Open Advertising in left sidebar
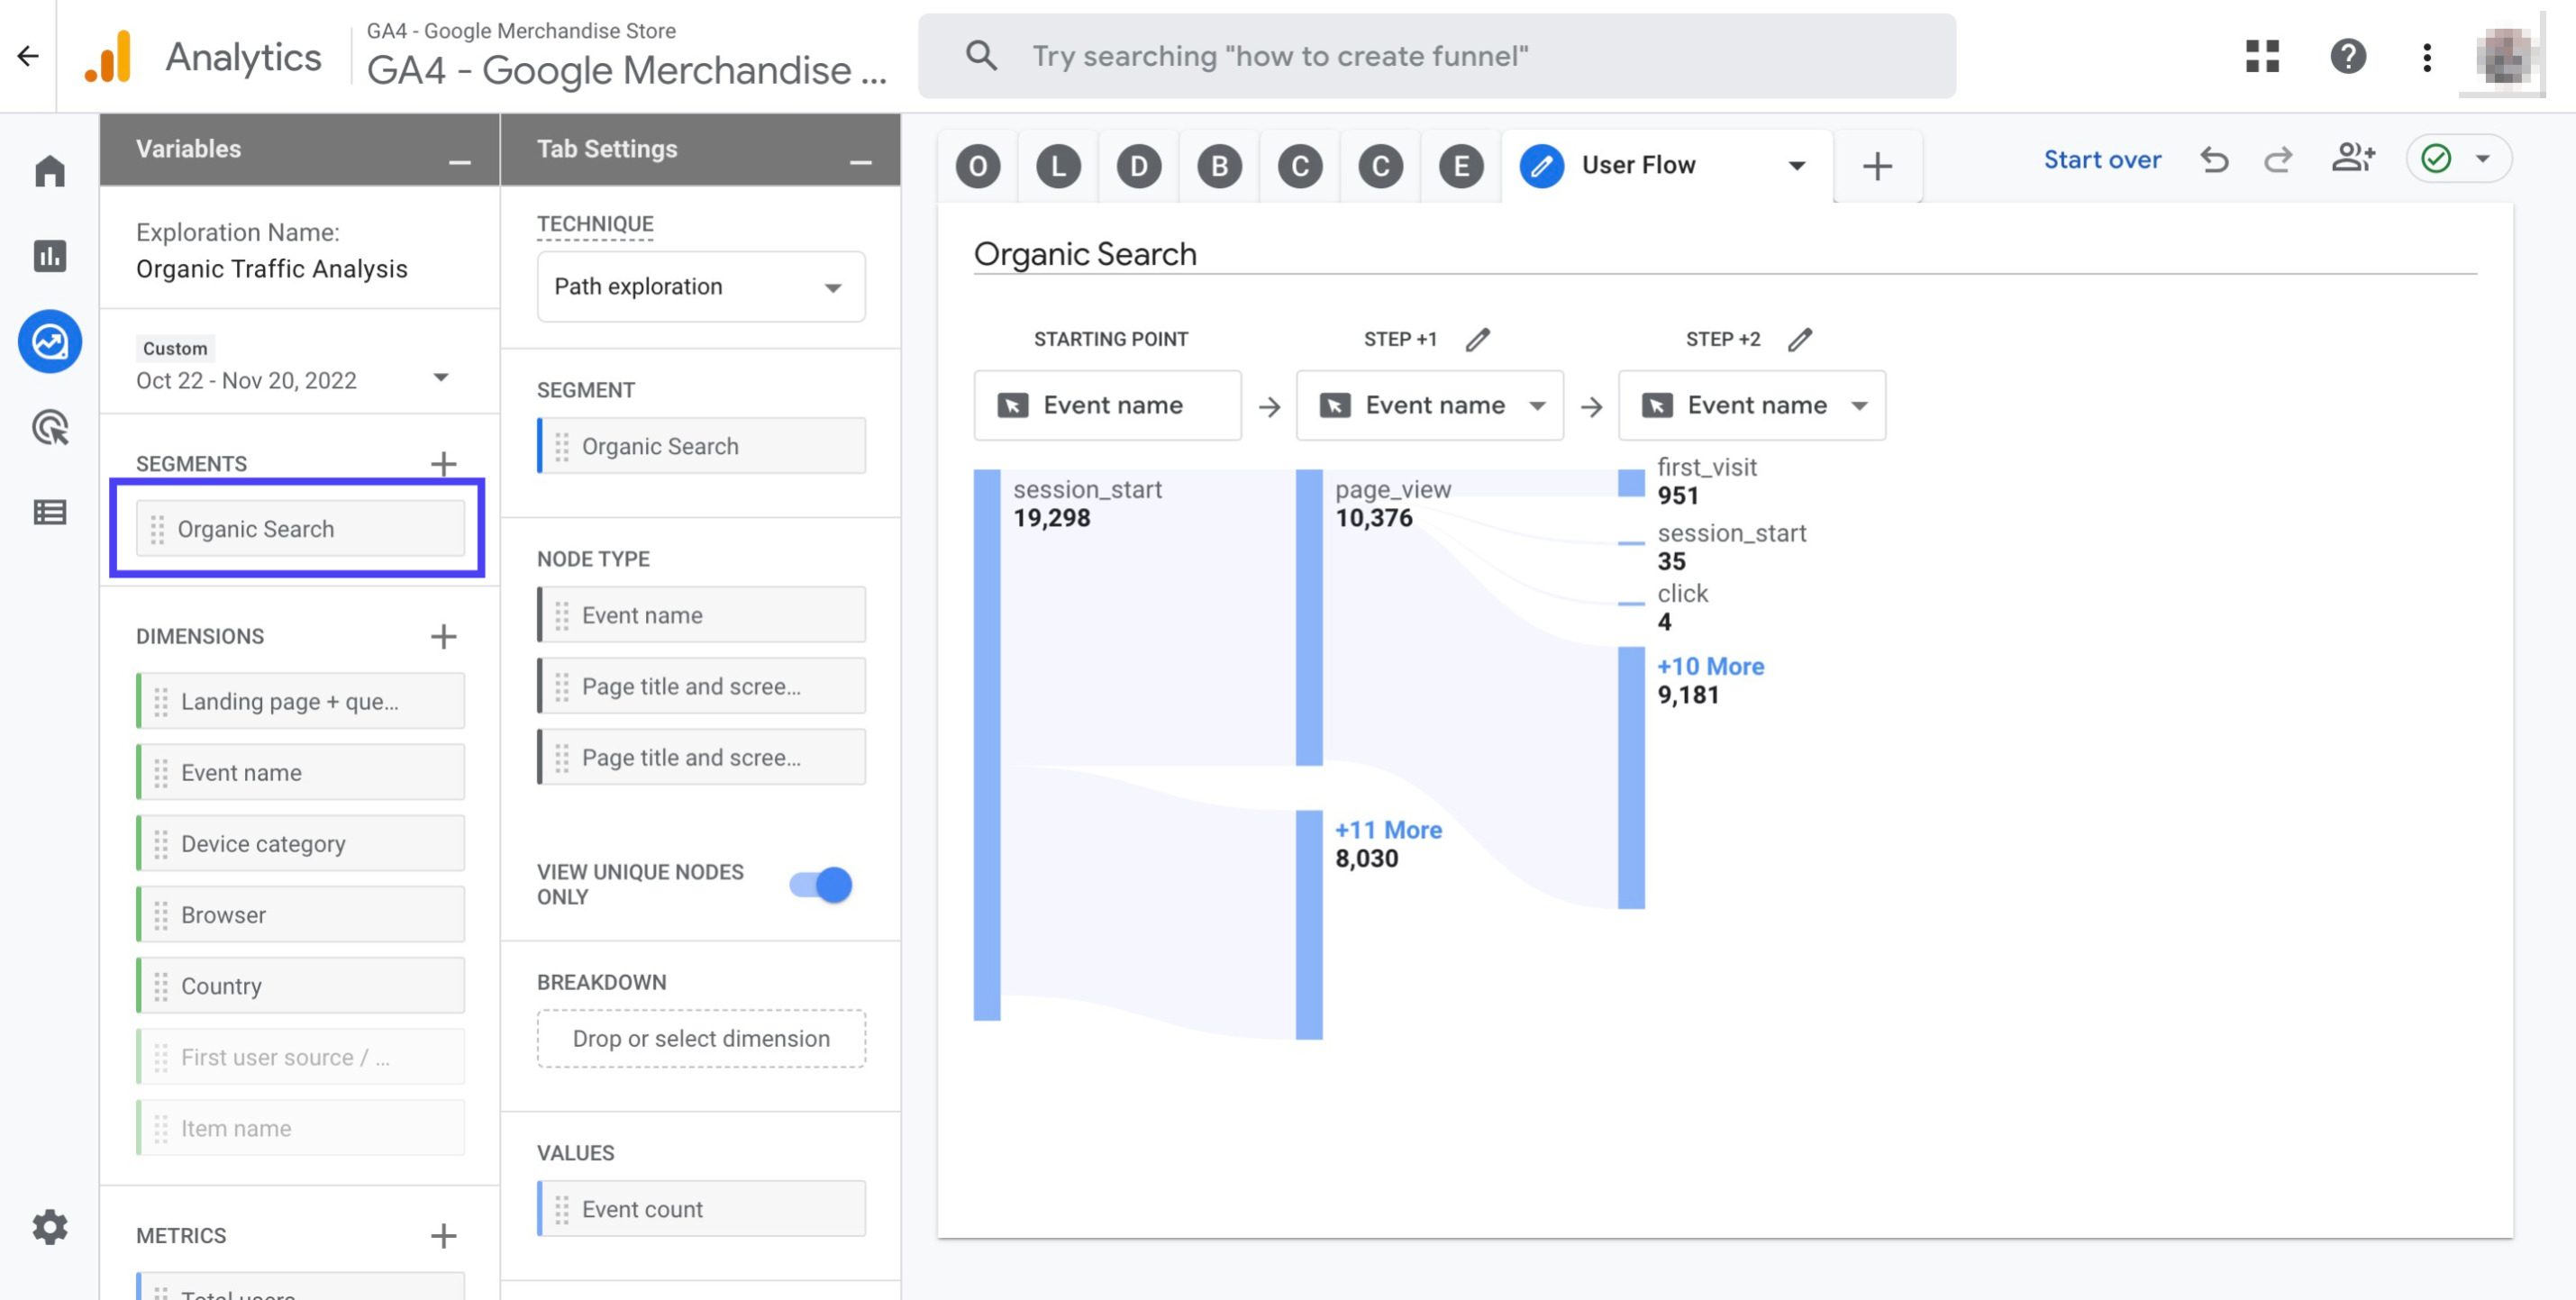 tap(50, 427)
